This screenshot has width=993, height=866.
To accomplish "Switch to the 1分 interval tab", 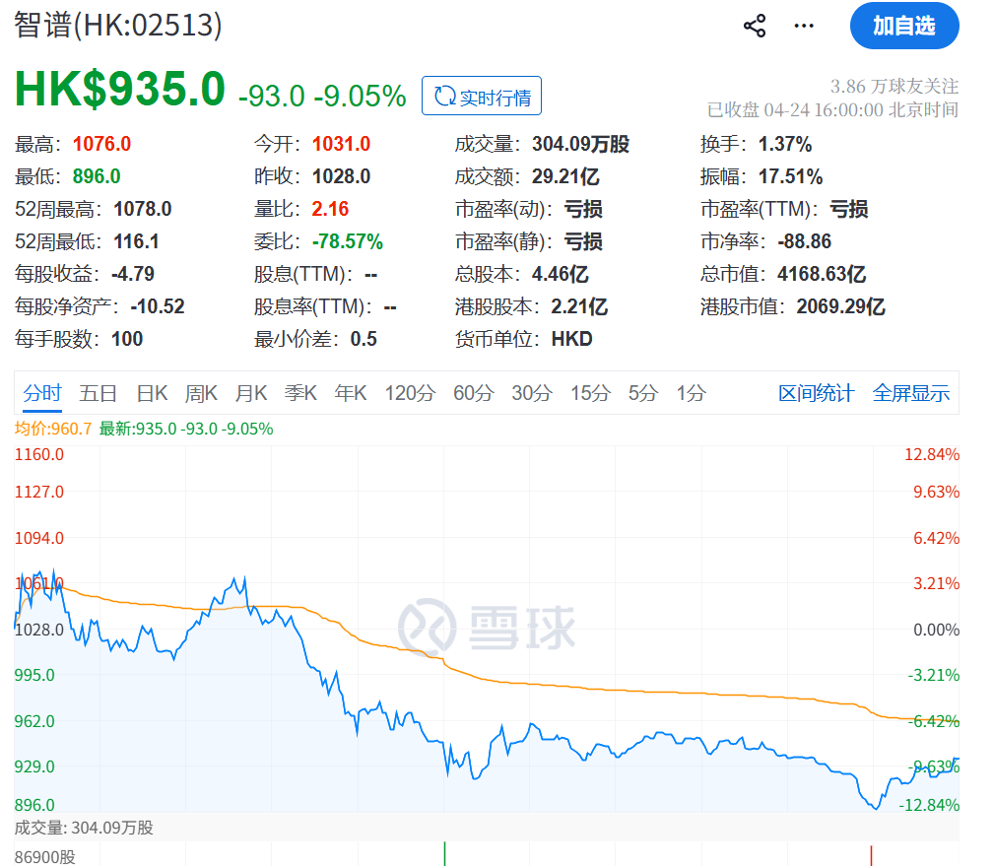I will click(x=691, y=394).
